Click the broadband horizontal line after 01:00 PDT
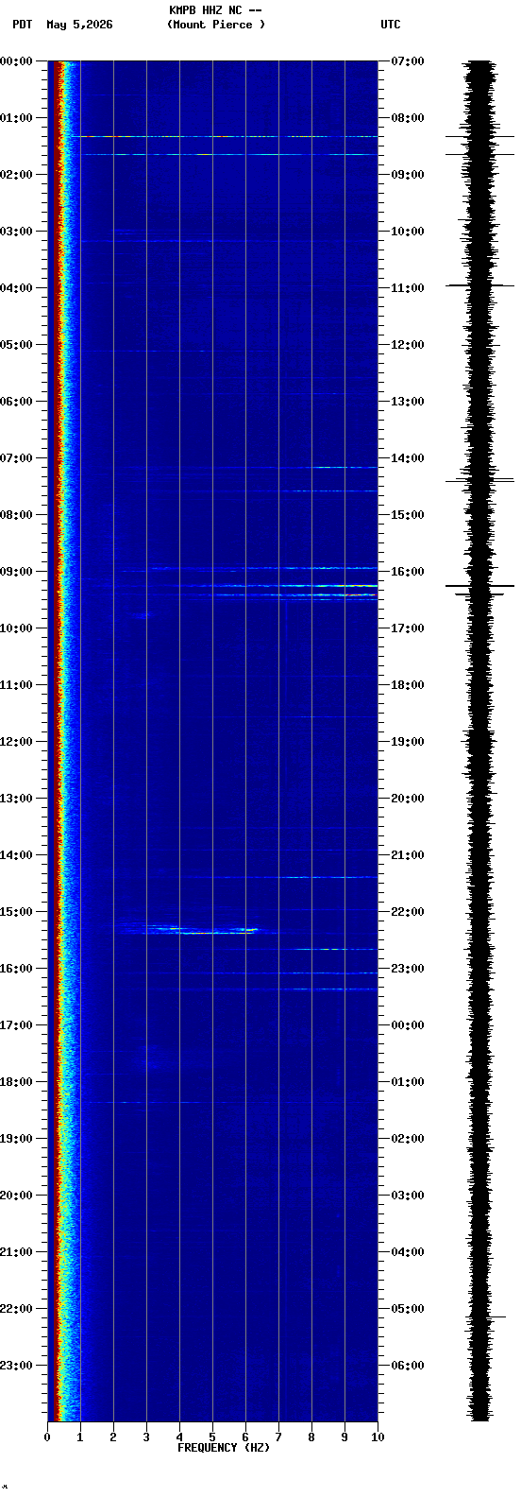 (225, 136)
